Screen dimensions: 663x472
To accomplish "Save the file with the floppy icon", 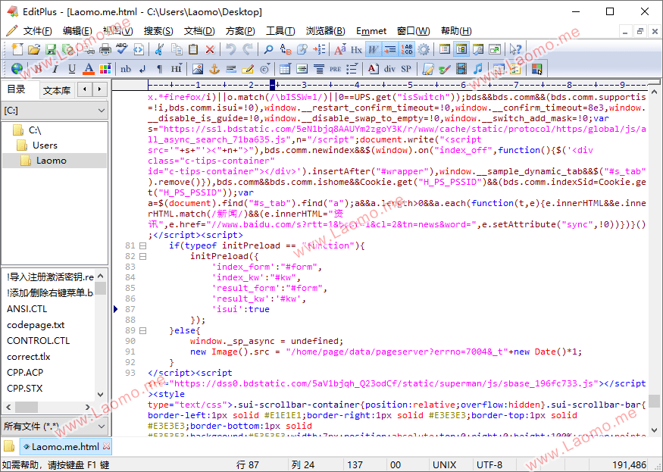I will 51,49.
